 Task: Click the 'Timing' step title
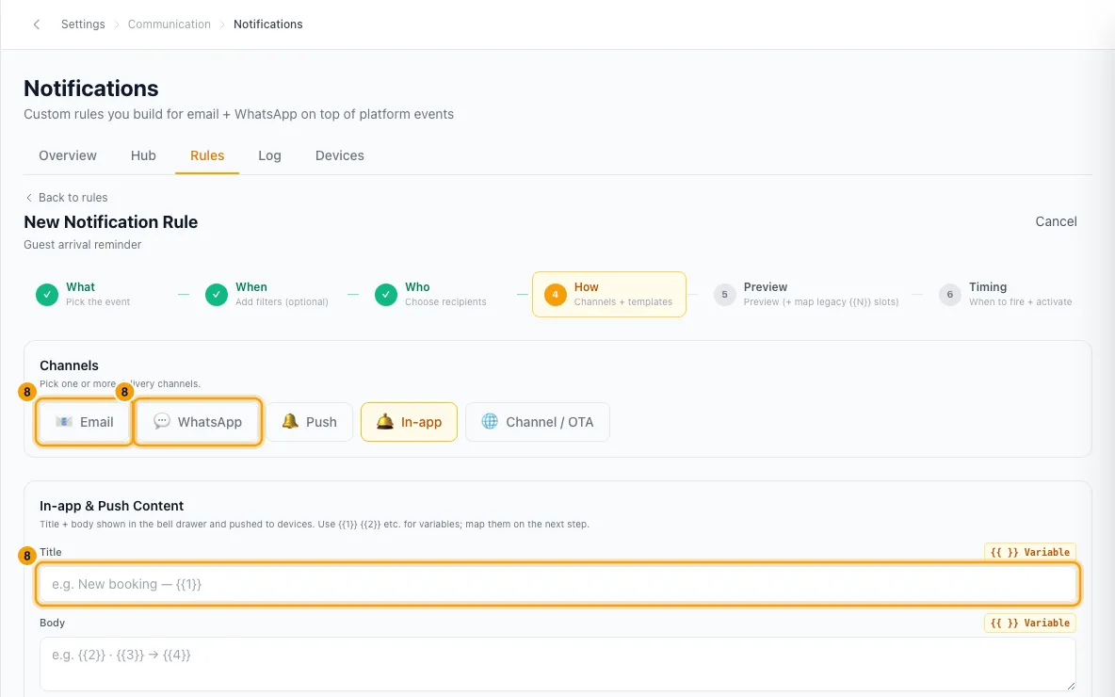click(x=988, y=286)
